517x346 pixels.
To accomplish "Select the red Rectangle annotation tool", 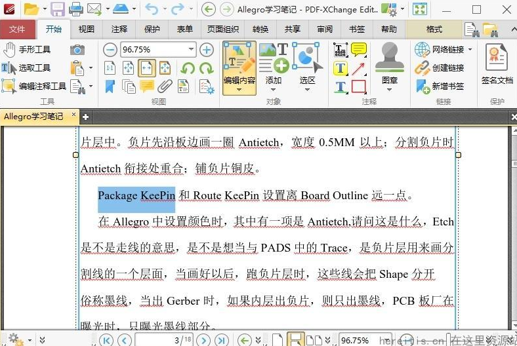I will [359, 87].
